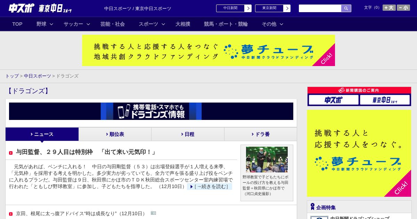This screenshot has width=417, height=219.
Task: Select 競馬・ボート・競輪 in navigation bar
Action: pos(226,24)
